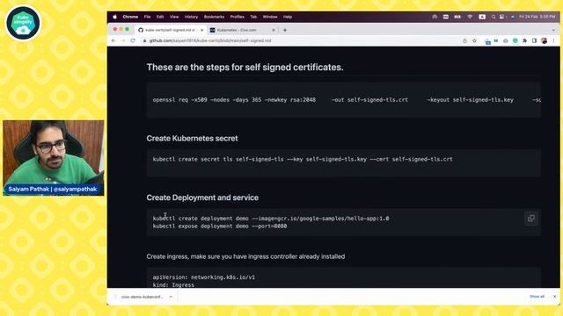Click the kubectl create secret tls command
The height and width of the screenshot is (316, 563).
303,159
